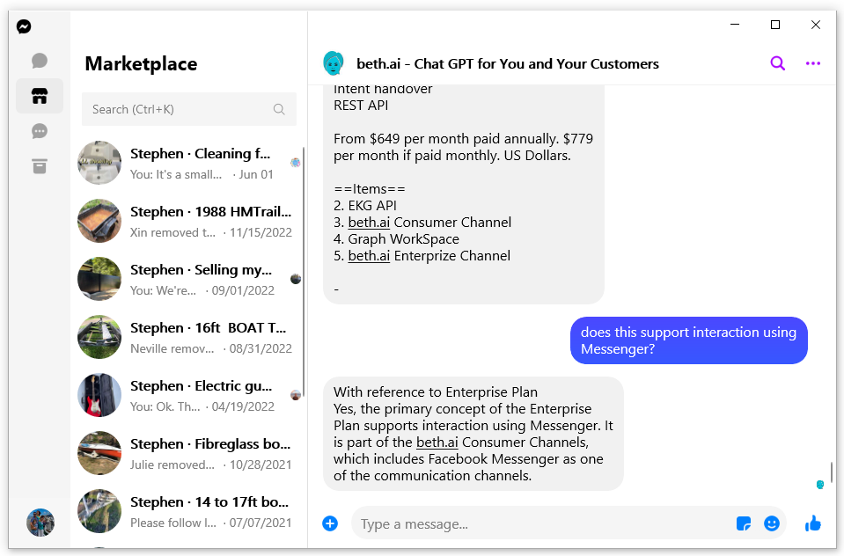This screenshot has width=844, height=556.
Task: Open Stephen · Selling my... conversation
Action: (187, 280)
